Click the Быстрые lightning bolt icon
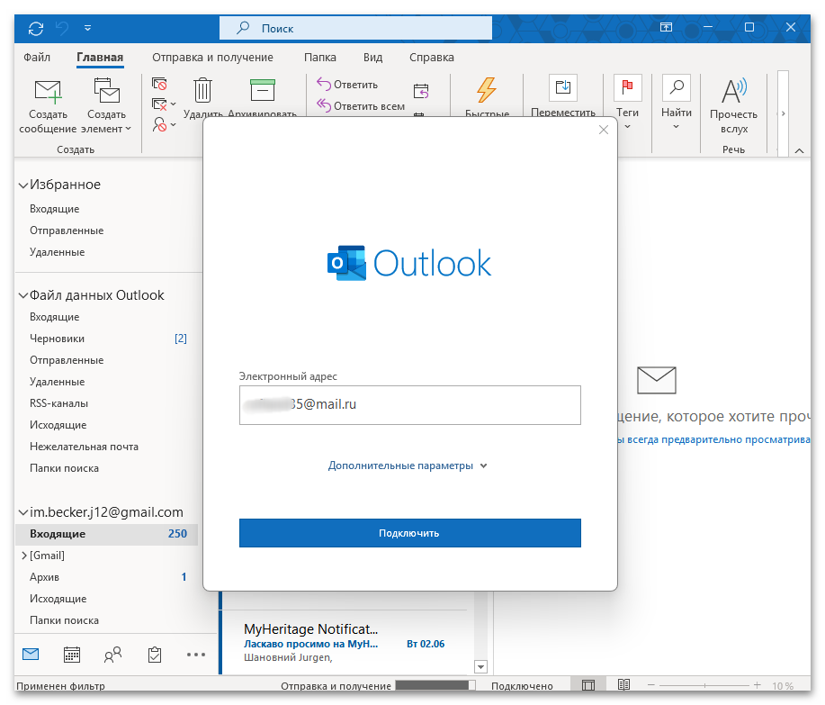Viewport: 825px width, 705px height. [487, 89]
